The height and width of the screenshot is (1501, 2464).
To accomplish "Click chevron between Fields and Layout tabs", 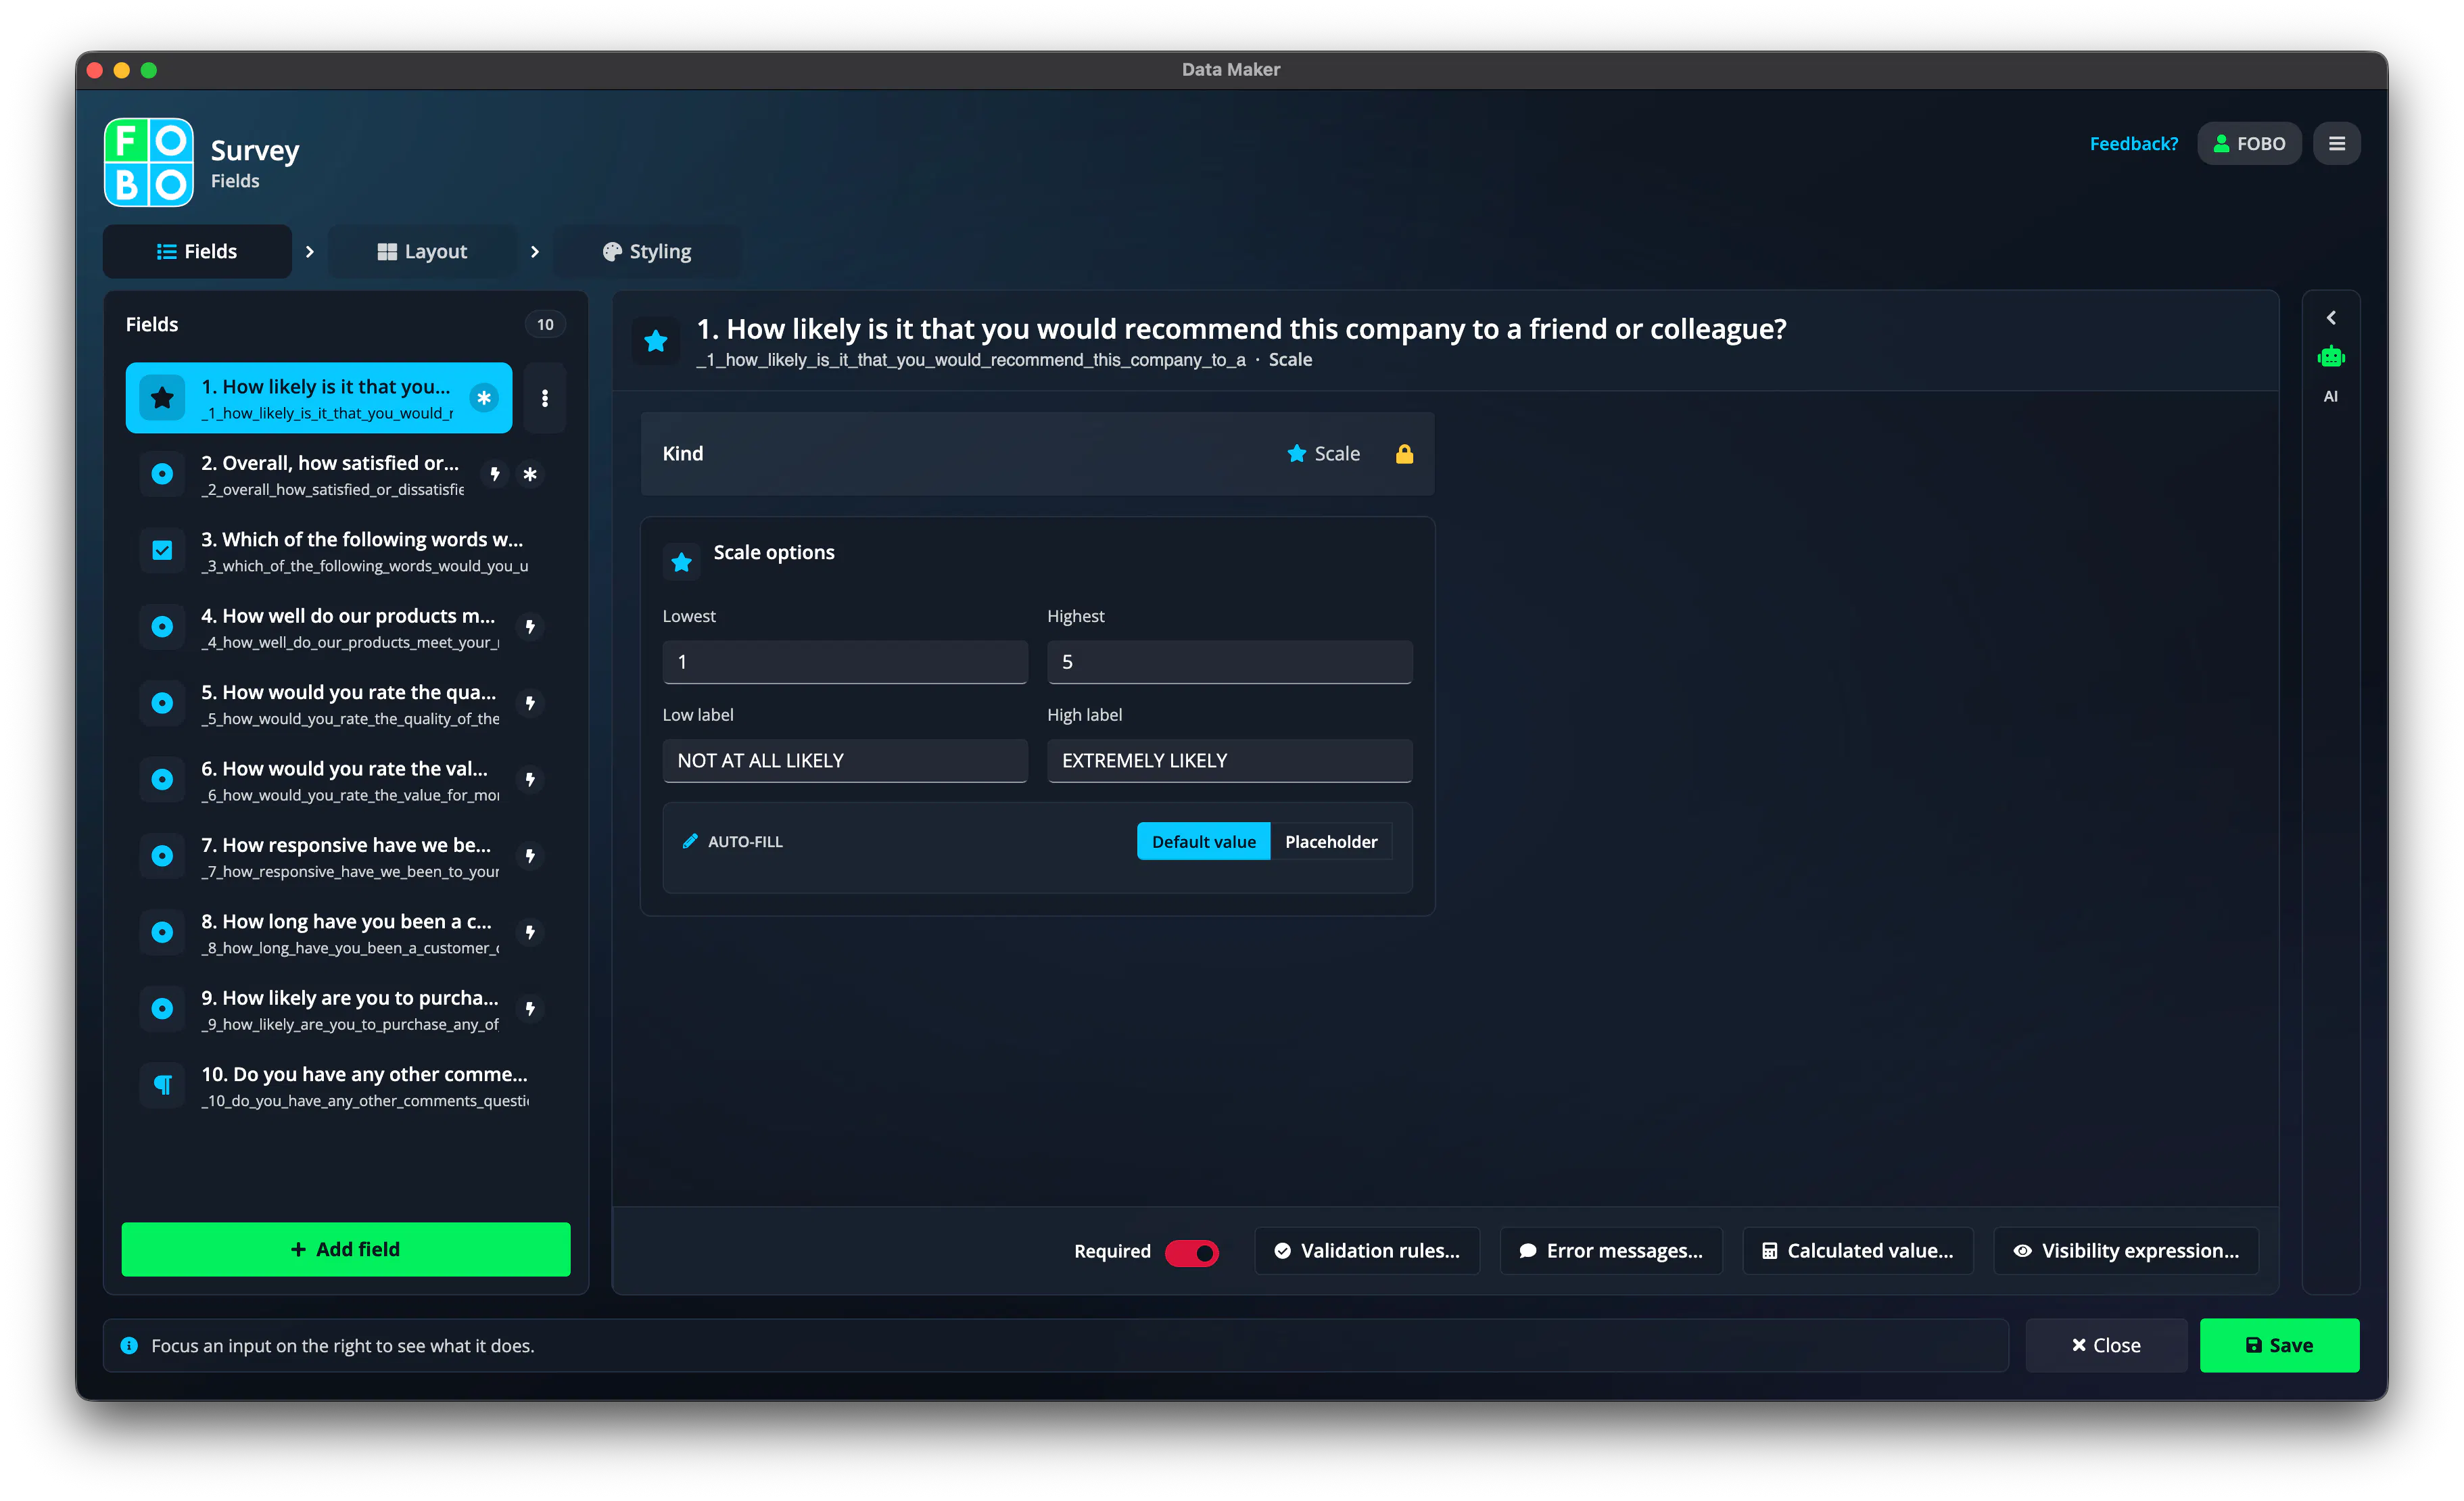I will point(310,252).
